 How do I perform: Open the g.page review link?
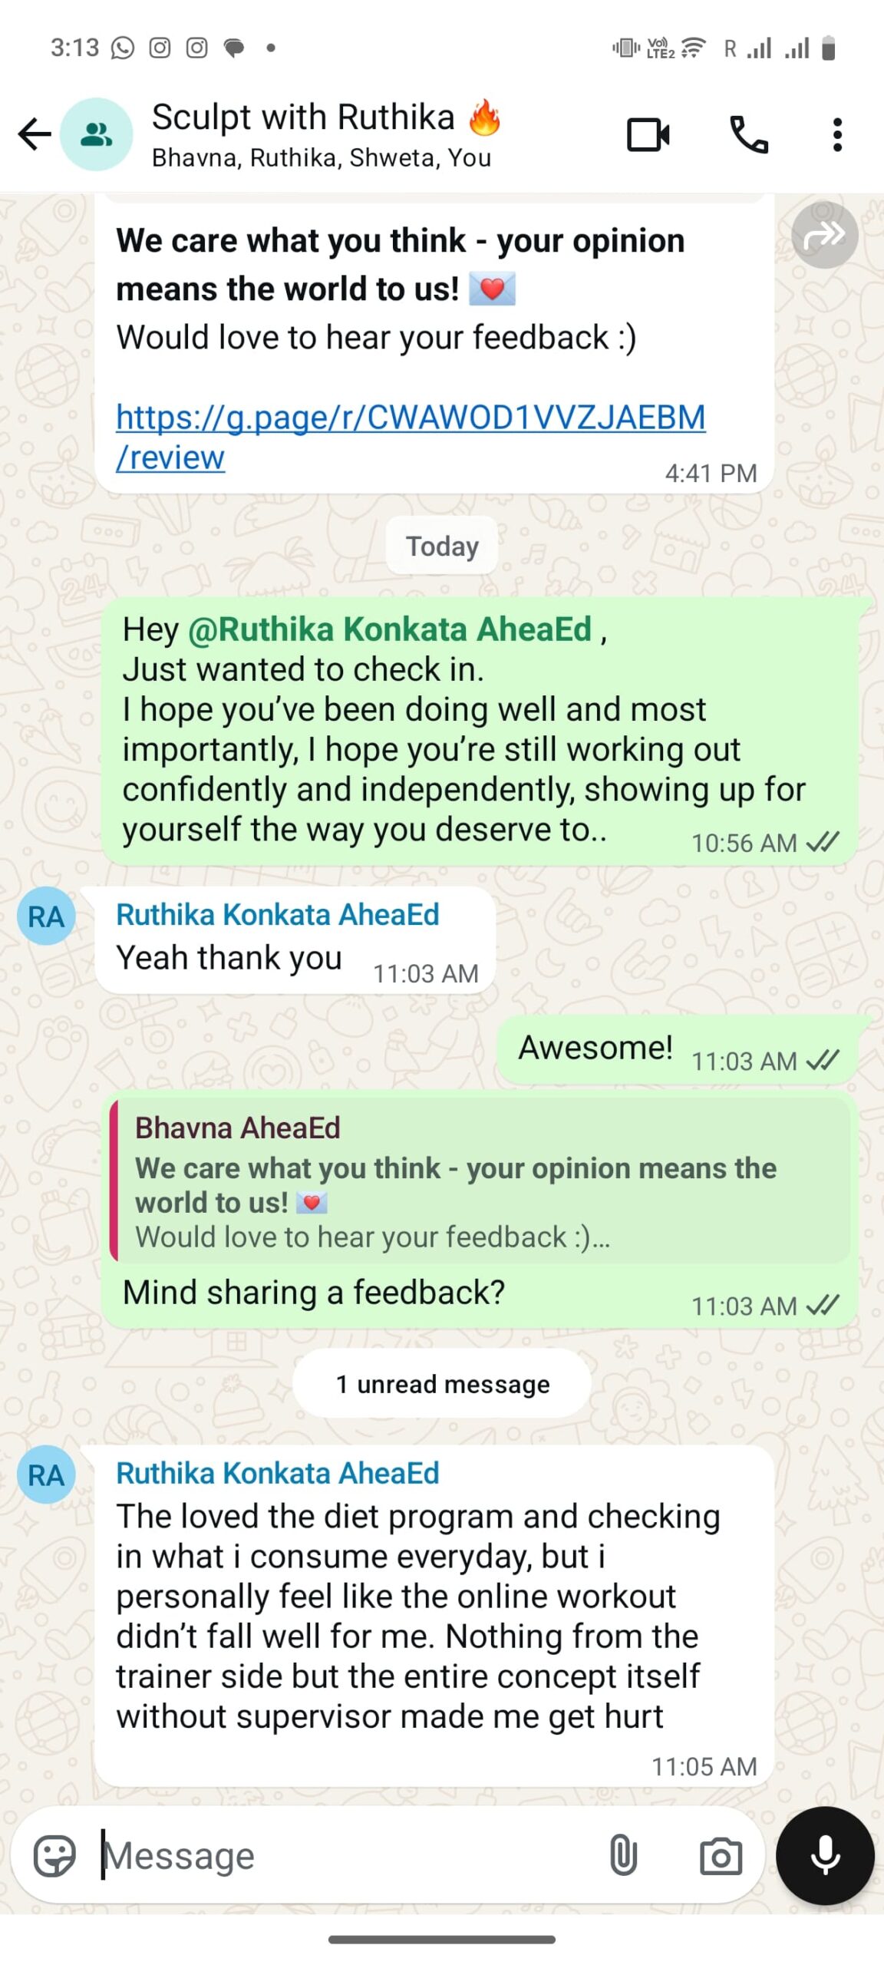tap(411, 437)
